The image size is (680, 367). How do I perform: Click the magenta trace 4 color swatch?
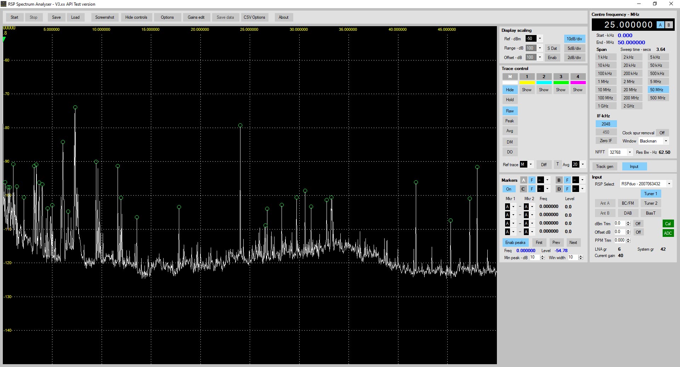tap(578, 83)
